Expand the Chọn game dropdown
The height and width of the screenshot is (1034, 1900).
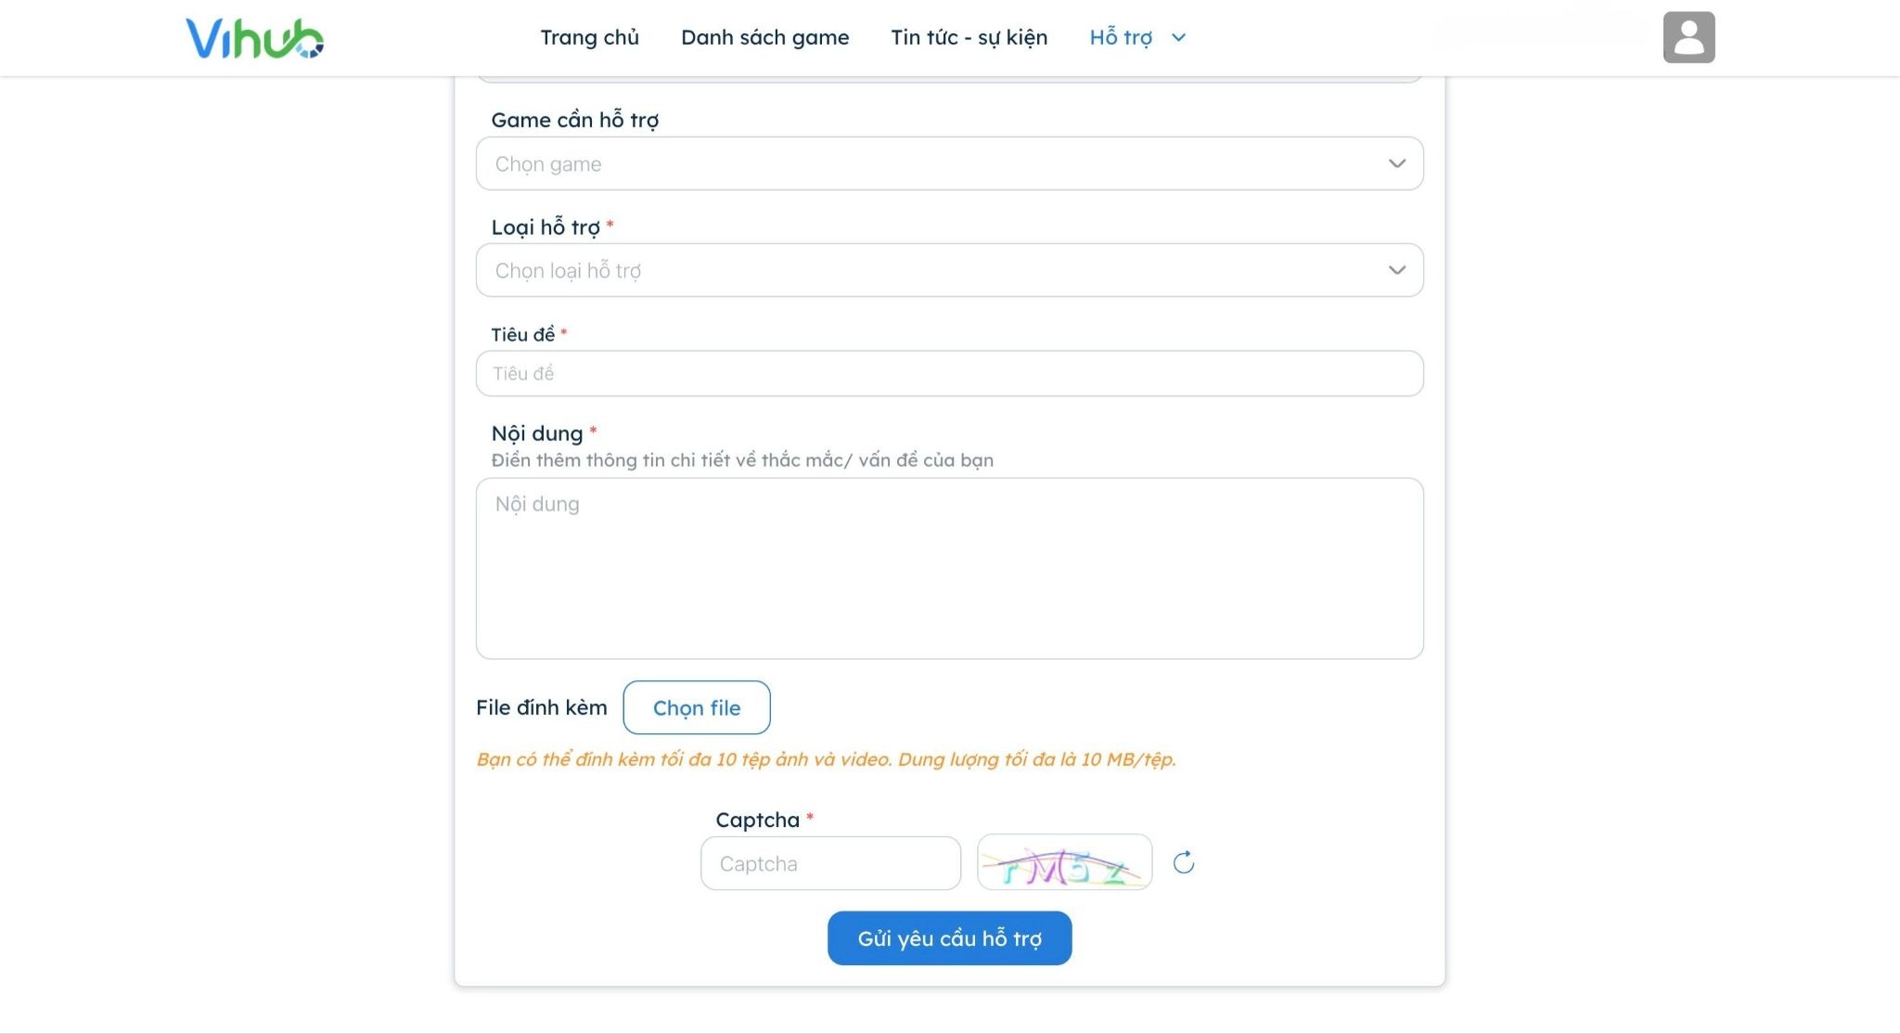pos(949,163)
